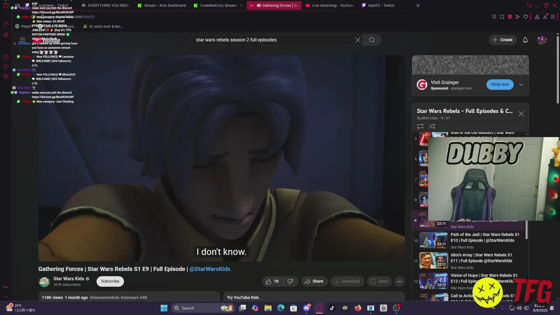
Task: Open Microsoft Edge from taskbar
Action: pyautogui.click(x=281, y=308)
